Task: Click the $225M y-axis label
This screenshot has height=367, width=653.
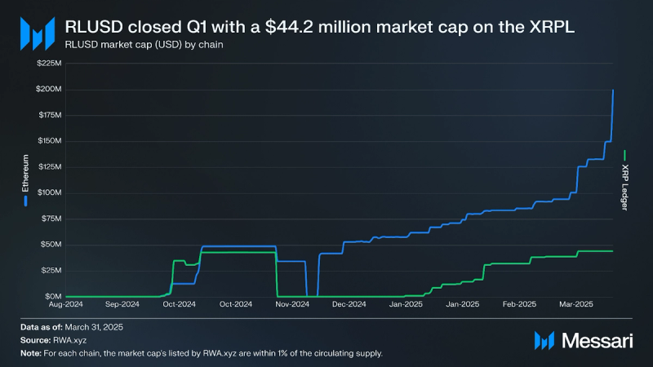Action: [49, 64]
